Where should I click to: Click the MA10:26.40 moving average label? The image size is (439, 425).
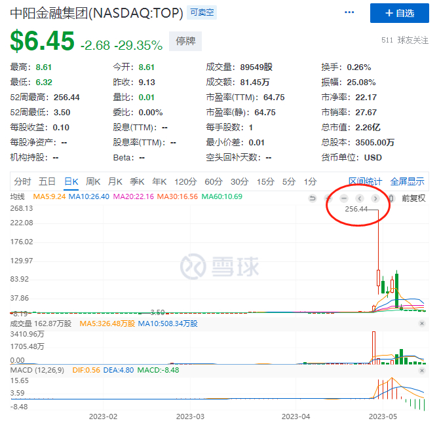click(88, 196)
